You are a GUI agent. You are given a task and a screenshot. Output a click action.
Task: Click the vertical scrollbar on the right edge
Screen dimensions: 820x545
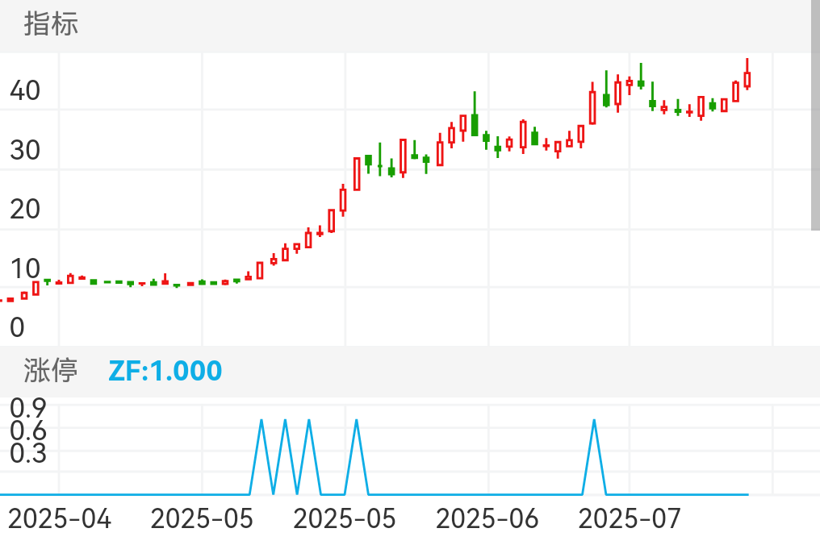tap(815, 115)
